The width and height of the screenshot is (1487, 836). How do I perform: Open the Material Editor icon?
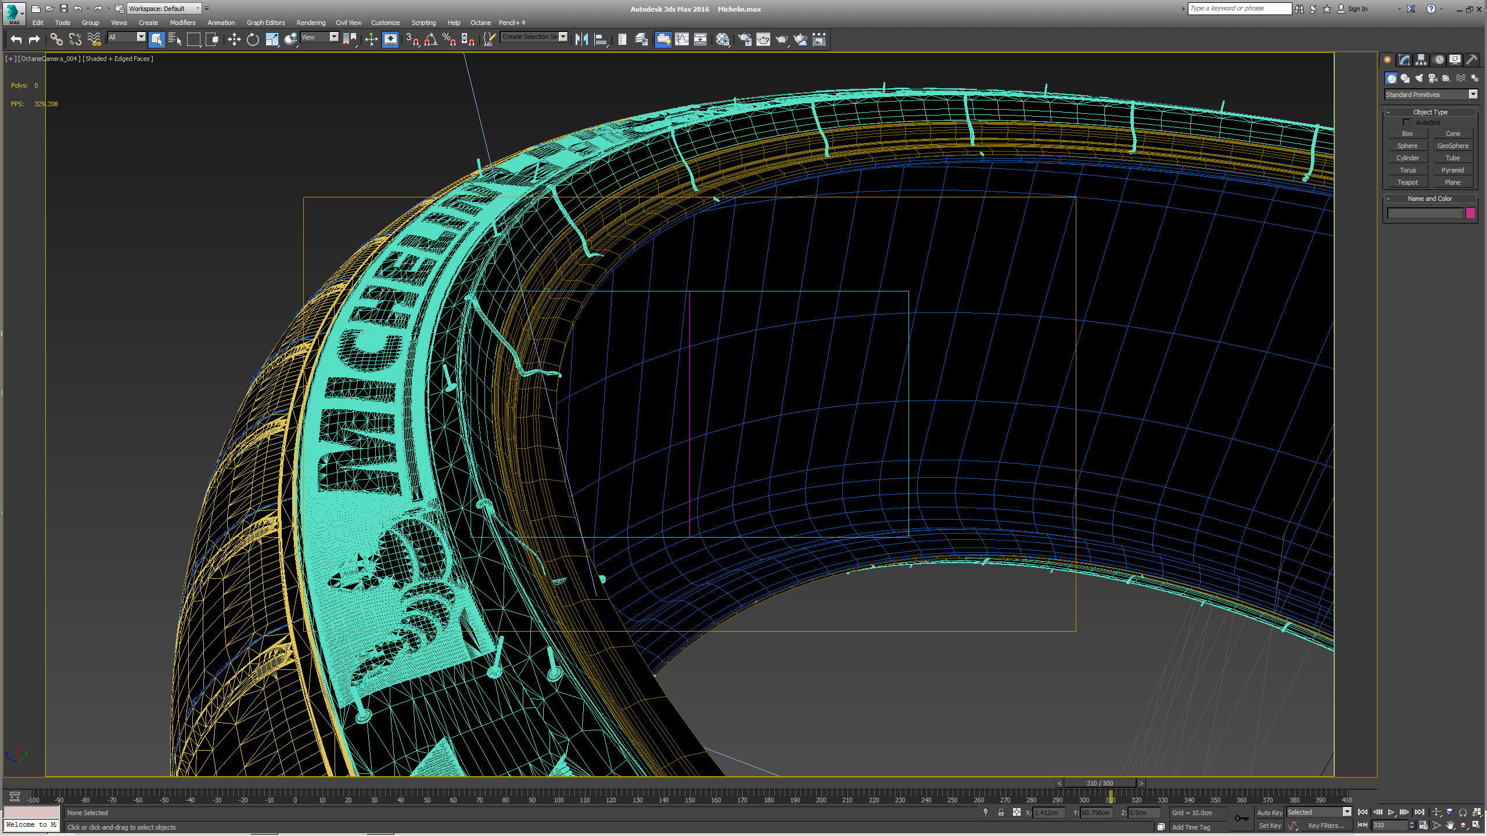click(722, 39)
